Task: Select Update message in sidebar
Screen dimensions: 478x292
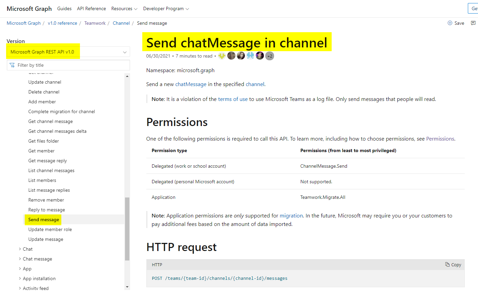Action: tap(46, 239)
